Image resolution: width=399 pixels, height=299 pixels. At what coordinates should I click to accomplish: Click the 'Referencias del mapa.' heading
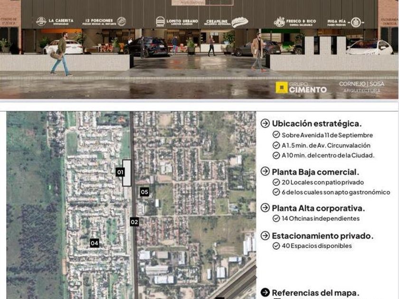pyautogui.click(x=316, y=293)
